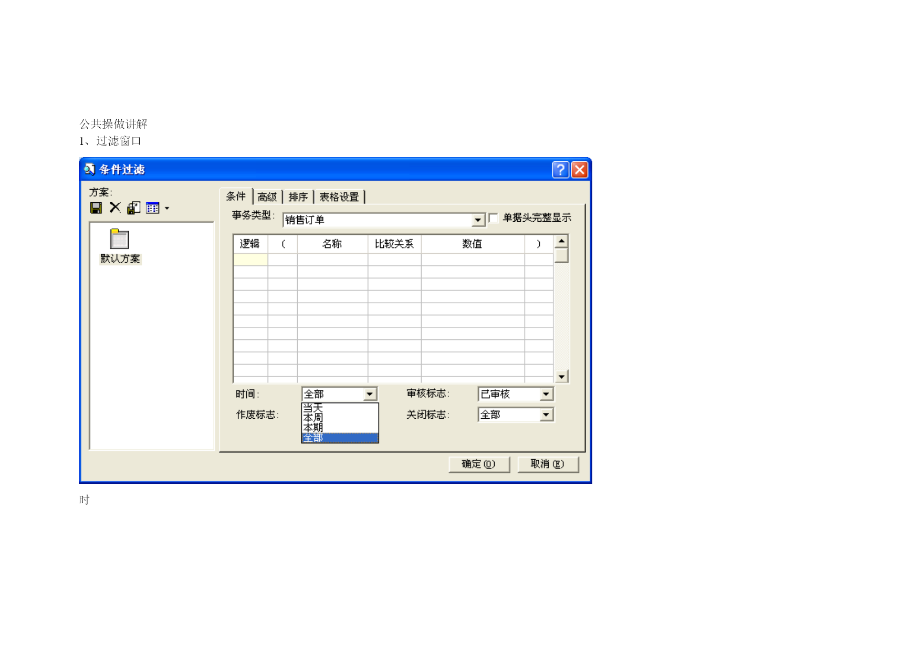The width and height of the screenshot is (921, 652).
Task: Select 本周 in the time list
Action: click(340, 418)
